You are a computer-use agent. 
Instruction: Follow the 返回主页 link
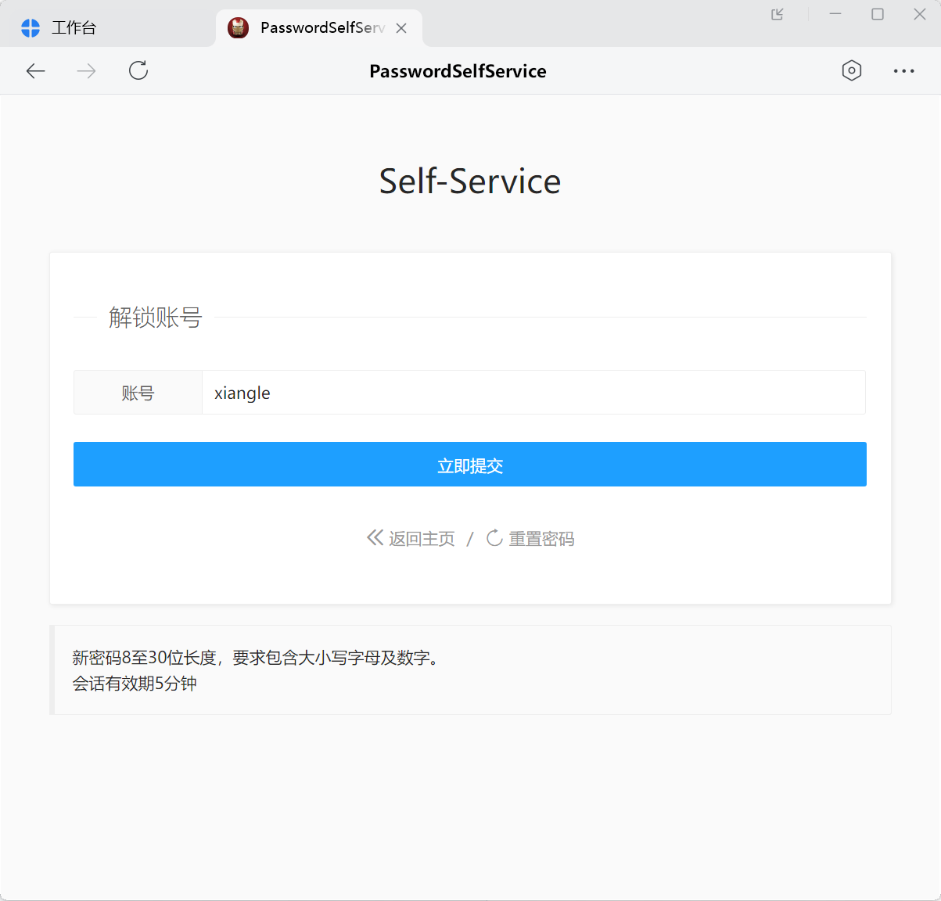[422, 539]
